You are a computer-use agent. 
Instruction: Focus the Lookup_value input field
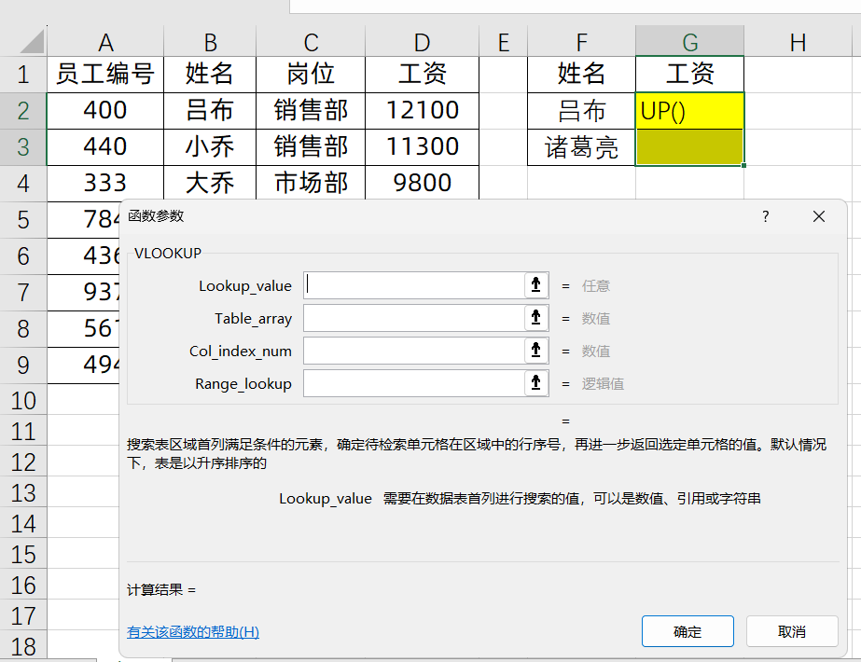(x=414, y=285)
